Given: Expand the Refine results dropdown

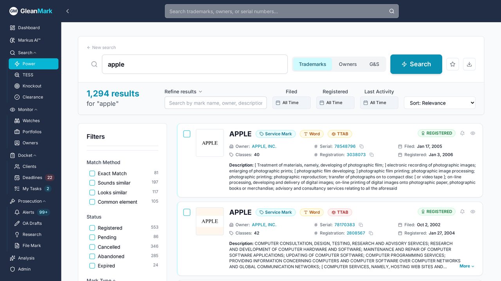Looking at the screenshot, I should point(183,92).
